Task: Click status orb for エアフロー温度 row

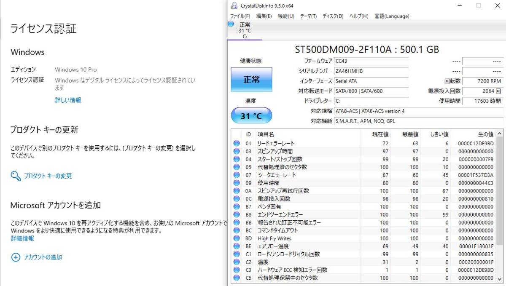Action: click(237, 246)
